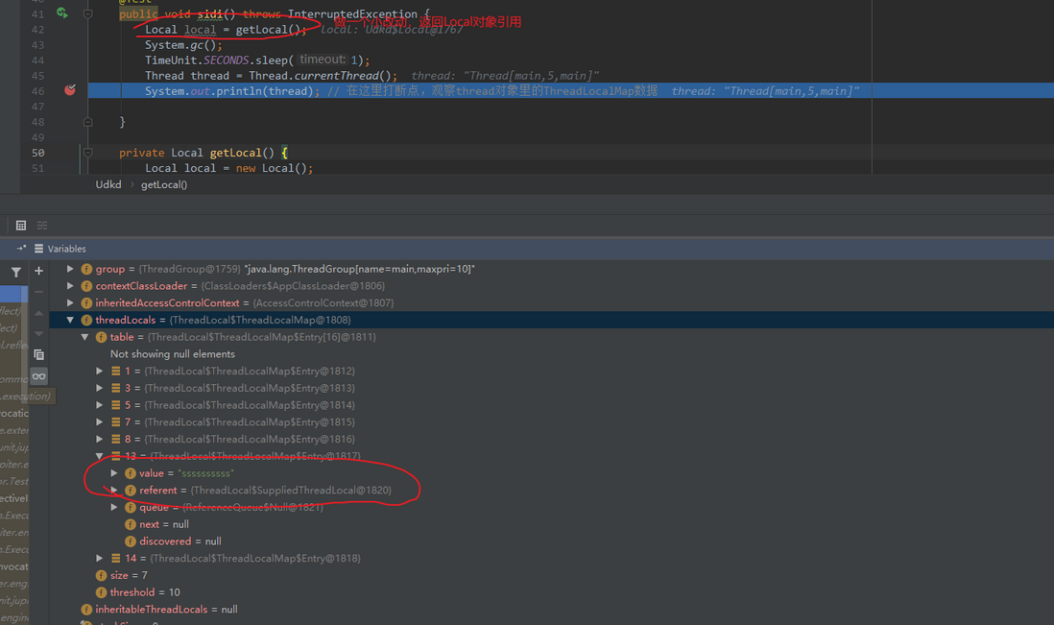
Task: Click the field icon of value row
Action: point(131,473)
